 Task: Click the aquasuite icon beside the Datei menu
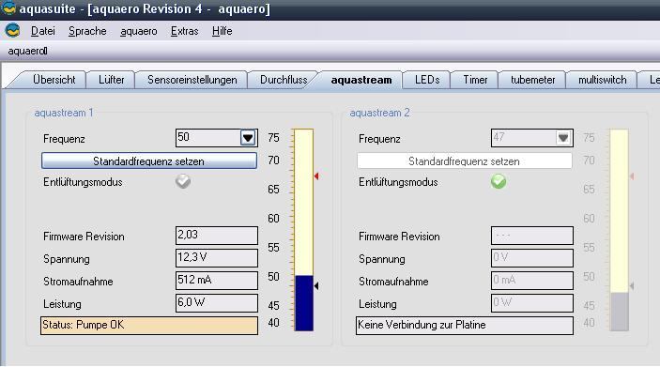click(x=12, y=31)
